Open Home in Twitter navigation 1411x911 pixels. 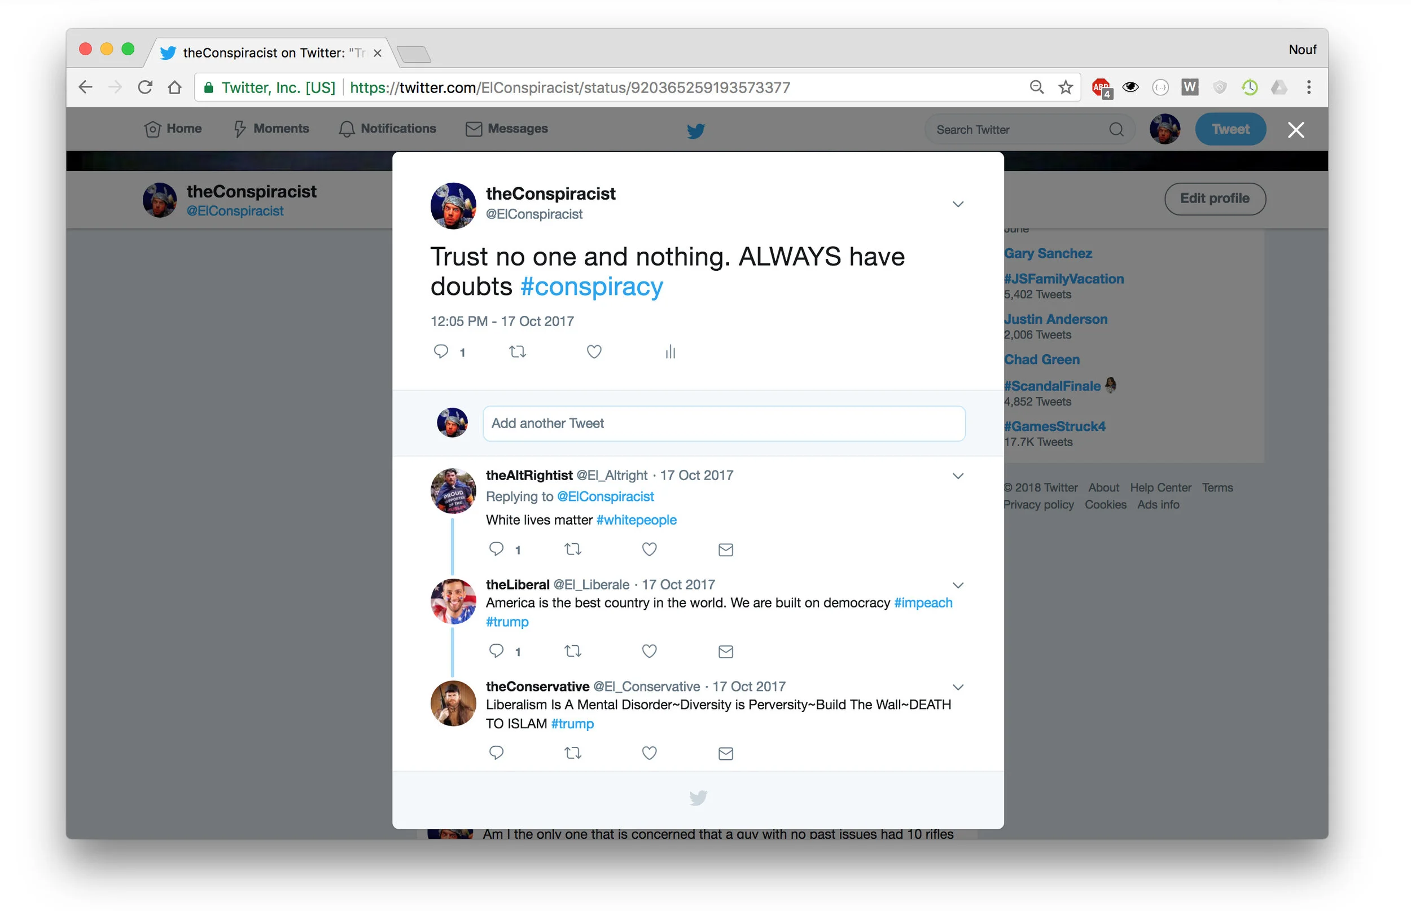pyautogui.click(x=173, y=129)
